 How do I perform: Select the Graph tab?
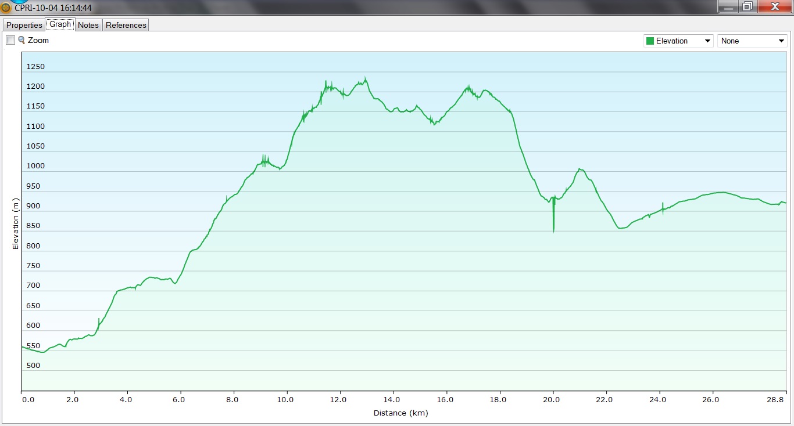[60, 24]
